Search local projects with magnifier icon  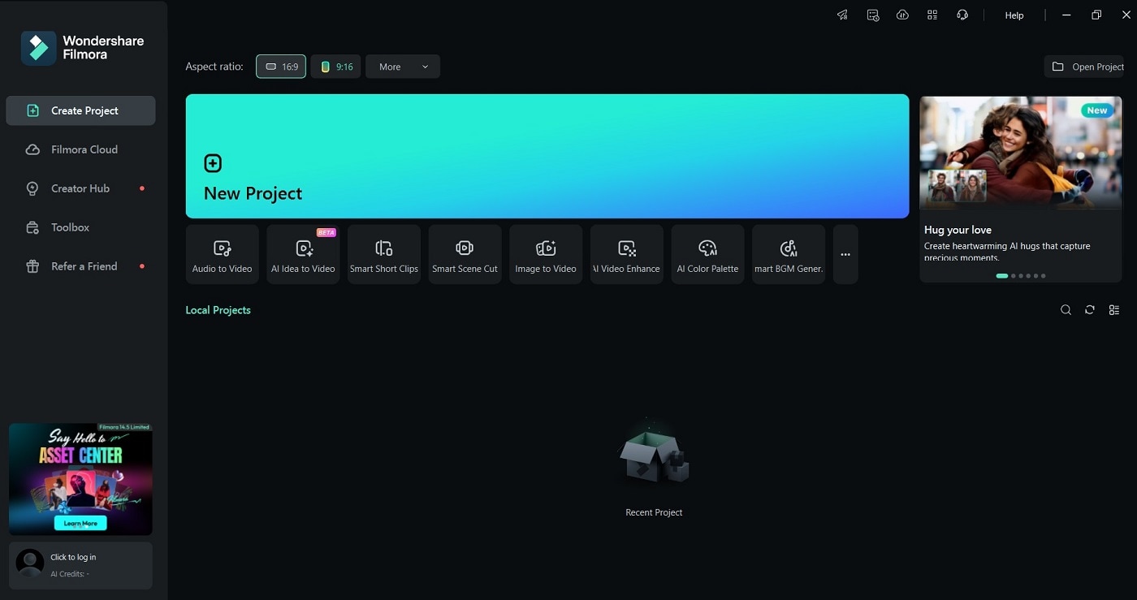(x=1066, y=310)
